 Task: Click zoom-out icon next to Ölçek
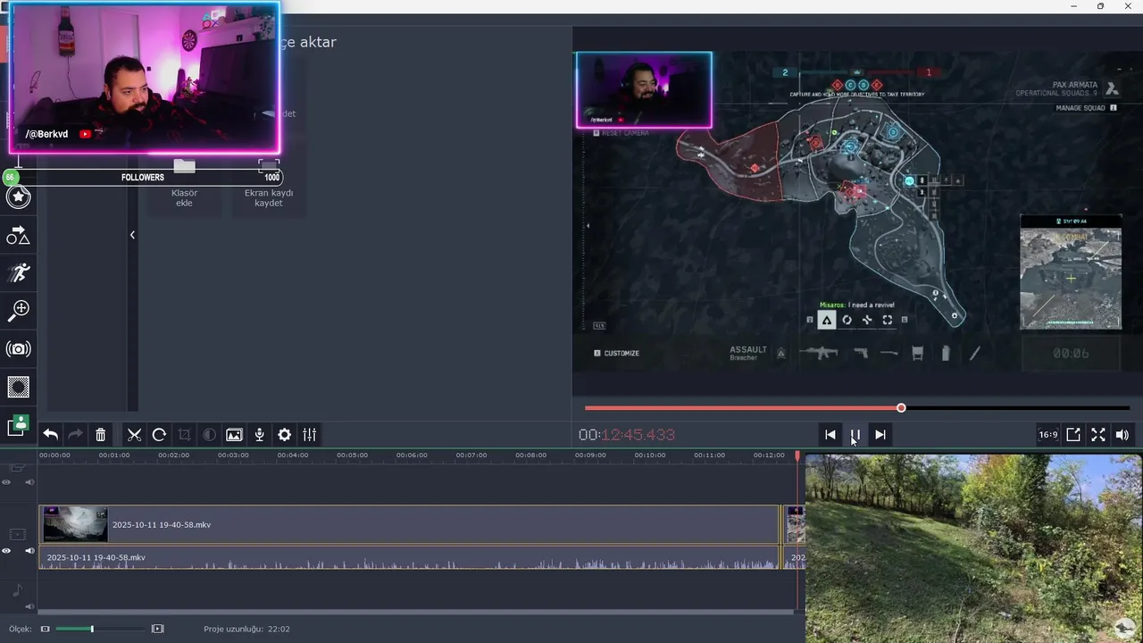tap(46, 629)
